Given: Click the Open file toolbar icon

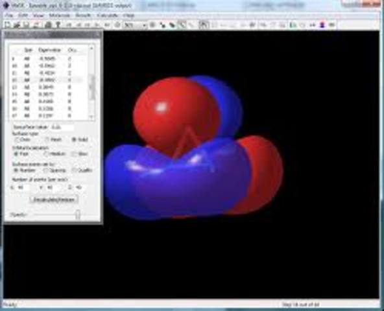Looking at the screenshot, I should [17, 25].
